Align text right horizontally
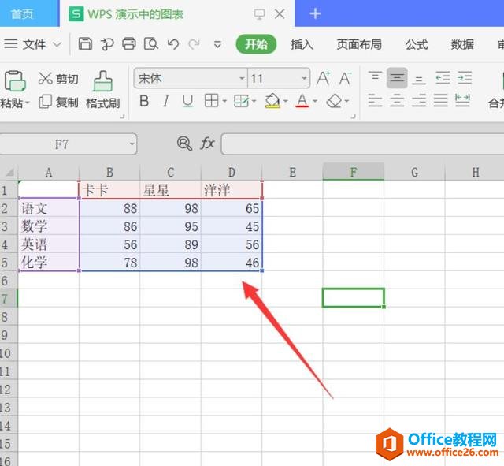 coord(419,100)
